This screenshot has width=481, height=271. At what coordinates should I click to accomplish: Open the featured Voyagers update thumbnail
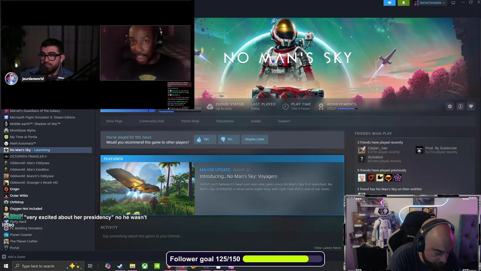click(147, 189)
